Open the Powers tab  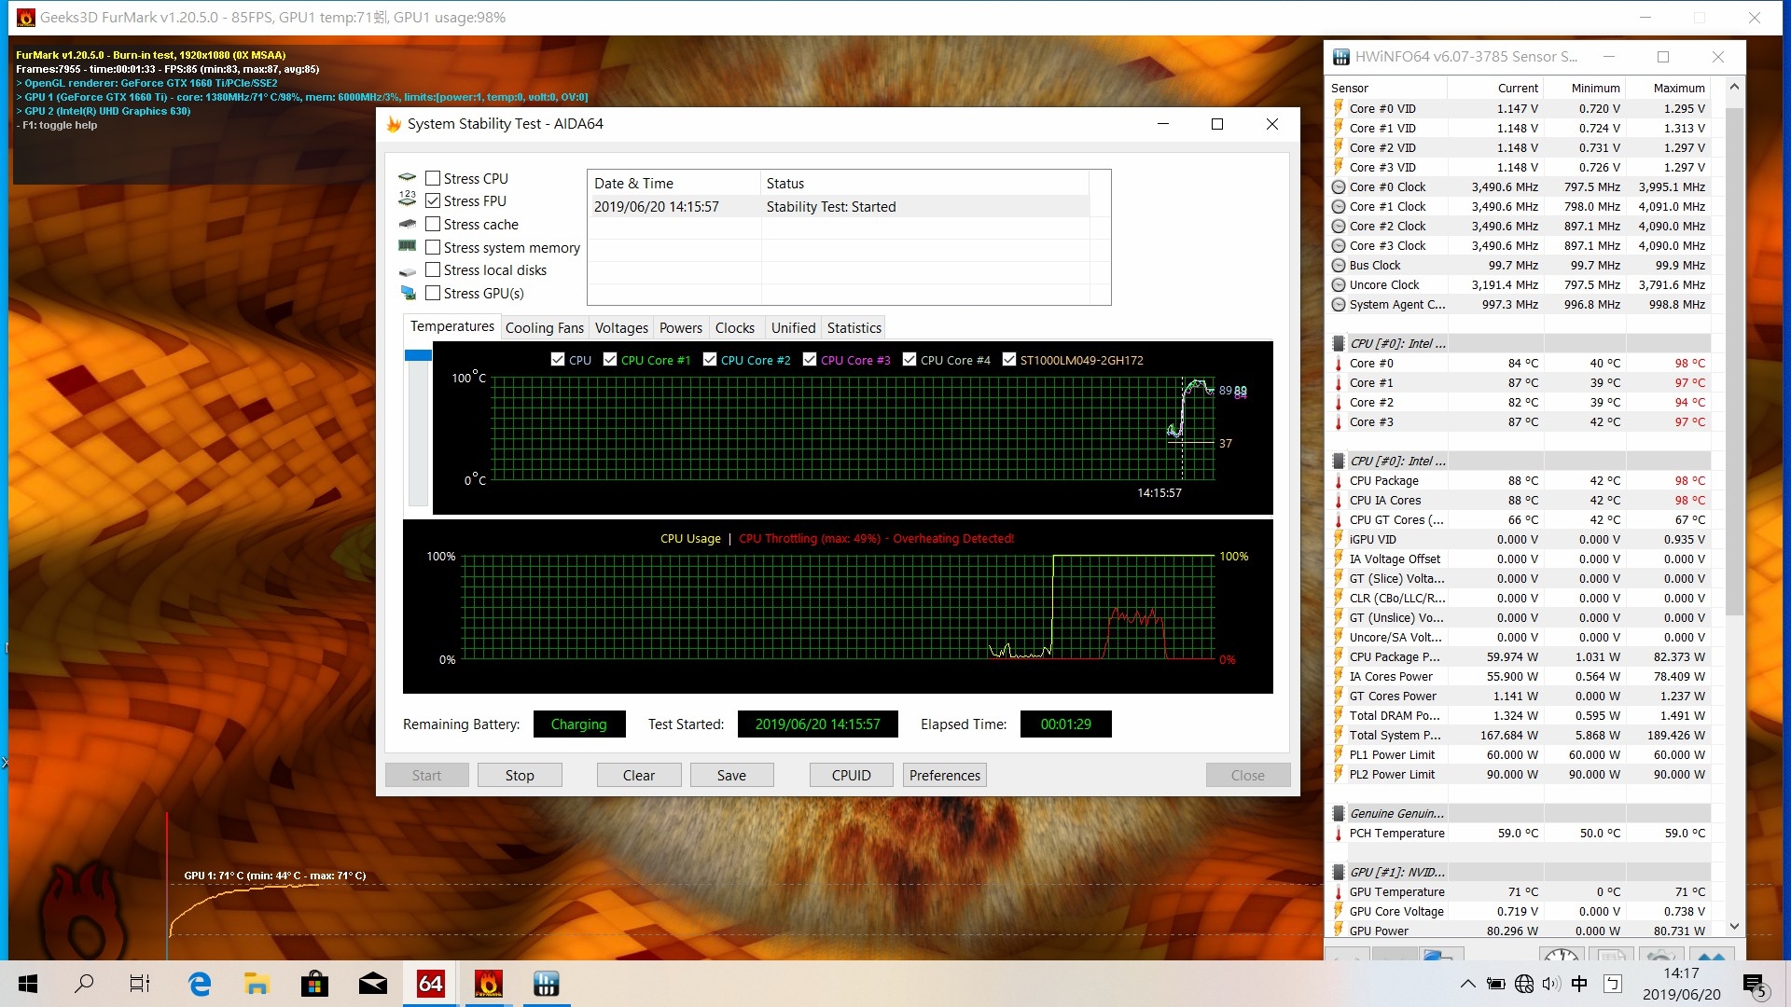[x=681, y=328]
